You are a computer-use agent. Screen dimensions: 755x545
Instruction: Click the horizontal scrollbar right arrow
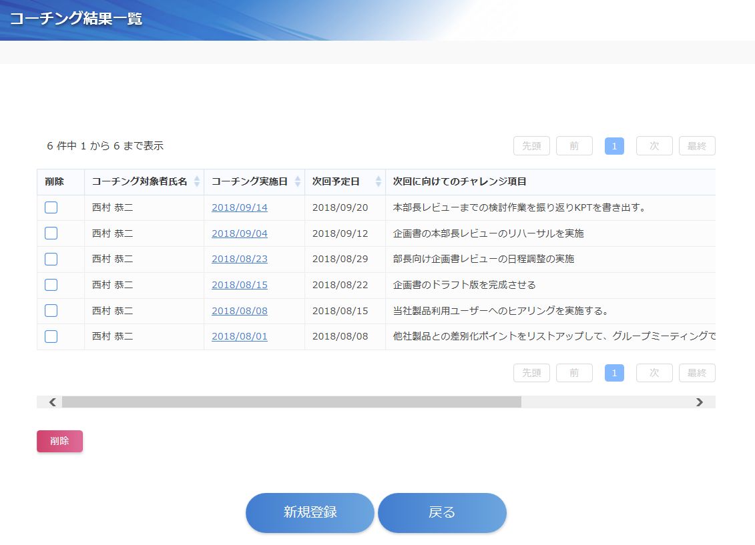[699, 402]
